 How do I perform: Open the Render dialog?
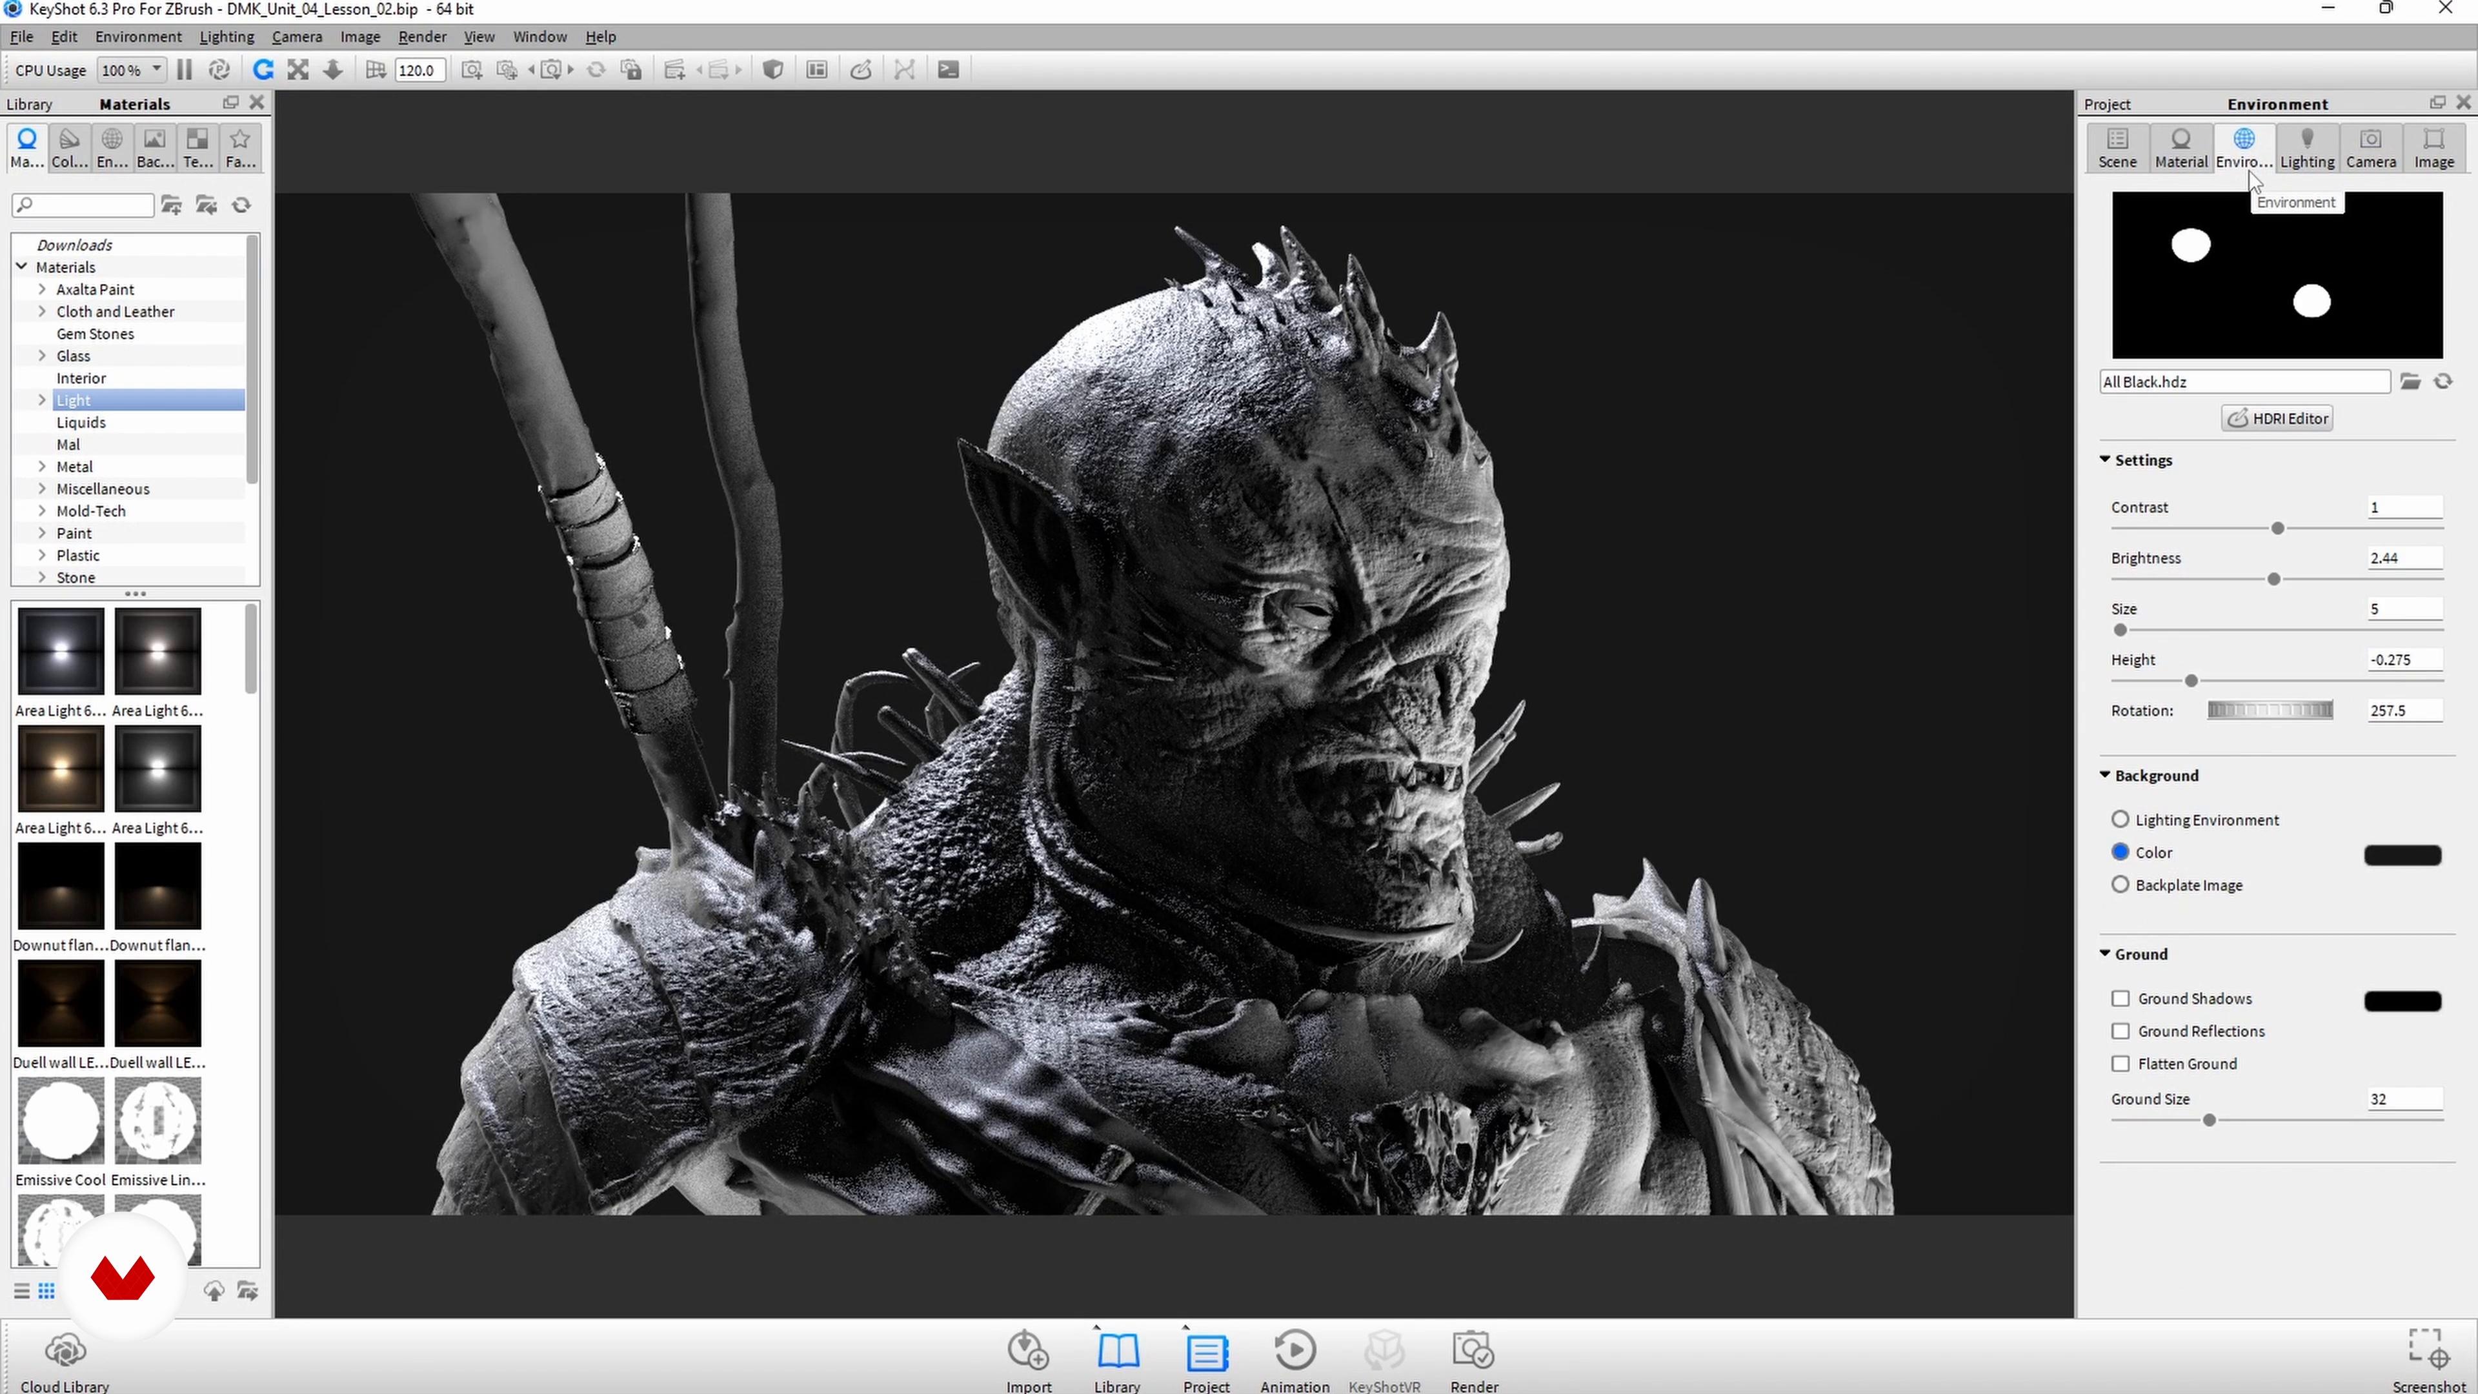click(x=1474, y=1361)
